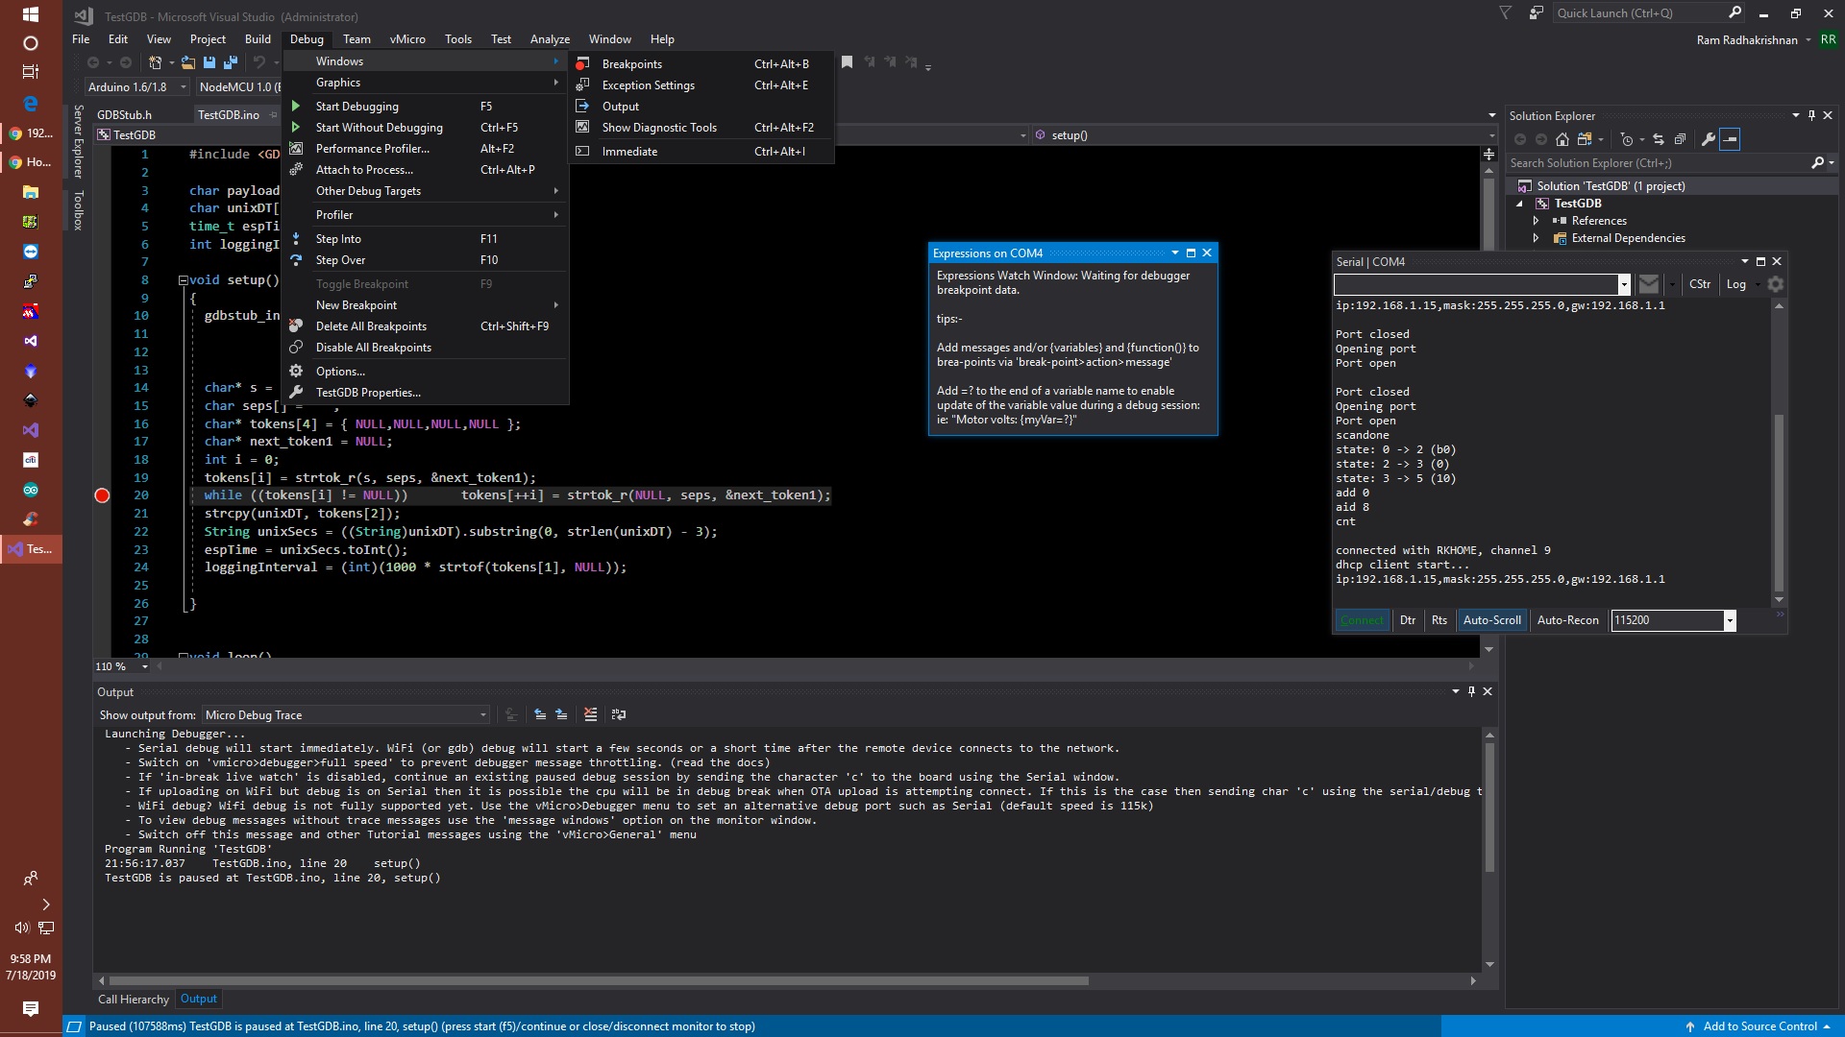Click the Search Solution Explorer field
Screen dimensions: 1845x1037
[1659, 163]
